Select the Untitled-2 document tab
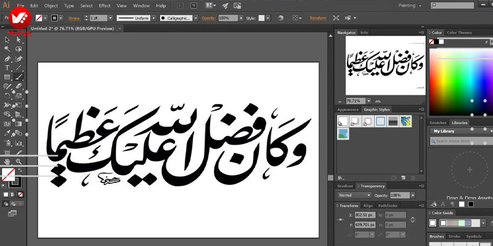Image resolution: width=493 pixels, height=246 pixels. tap(75, 28)
